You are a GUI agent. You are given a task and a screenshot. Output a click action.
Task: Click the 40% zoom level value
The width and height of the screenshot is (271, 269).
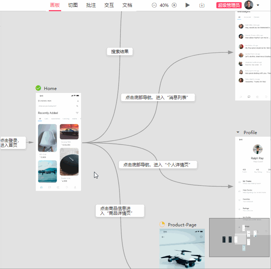(x=164, y=5)
